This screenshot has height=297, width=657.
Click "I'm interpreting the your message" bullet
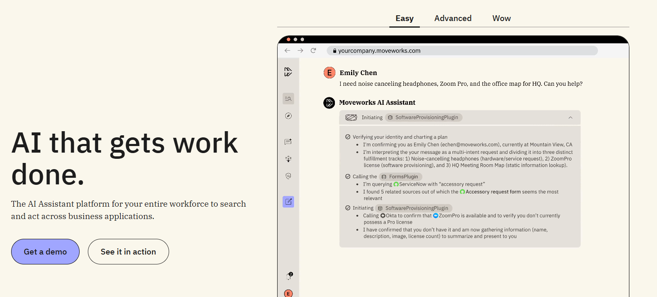pyautogui.click(x=468, y=159)
